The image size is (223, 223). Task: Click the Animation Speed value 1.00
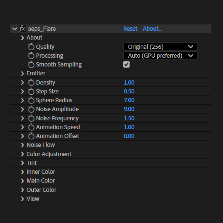129,127
